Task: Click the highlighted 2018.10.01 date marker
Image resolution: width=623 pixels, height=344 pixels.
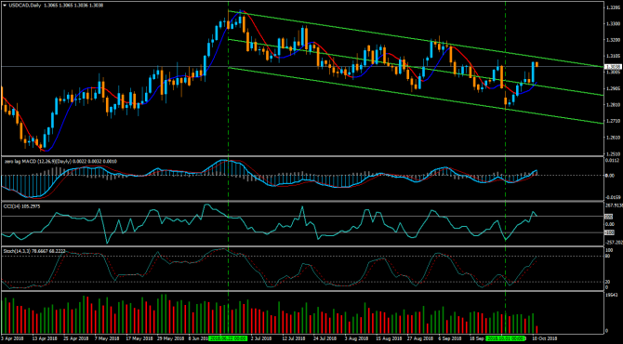Action: click(505, 338)
